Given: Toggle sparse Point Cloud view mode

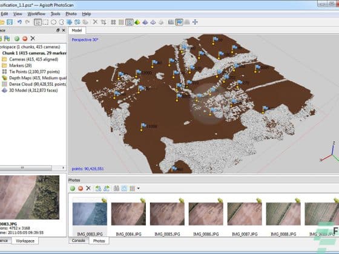Looking at the screenshot, I should tap(113, 22).
